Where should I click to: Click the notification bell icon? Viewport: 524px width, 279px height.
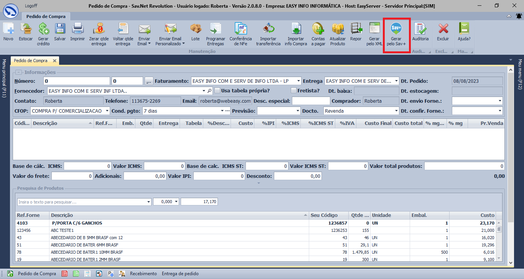point(519,16)
